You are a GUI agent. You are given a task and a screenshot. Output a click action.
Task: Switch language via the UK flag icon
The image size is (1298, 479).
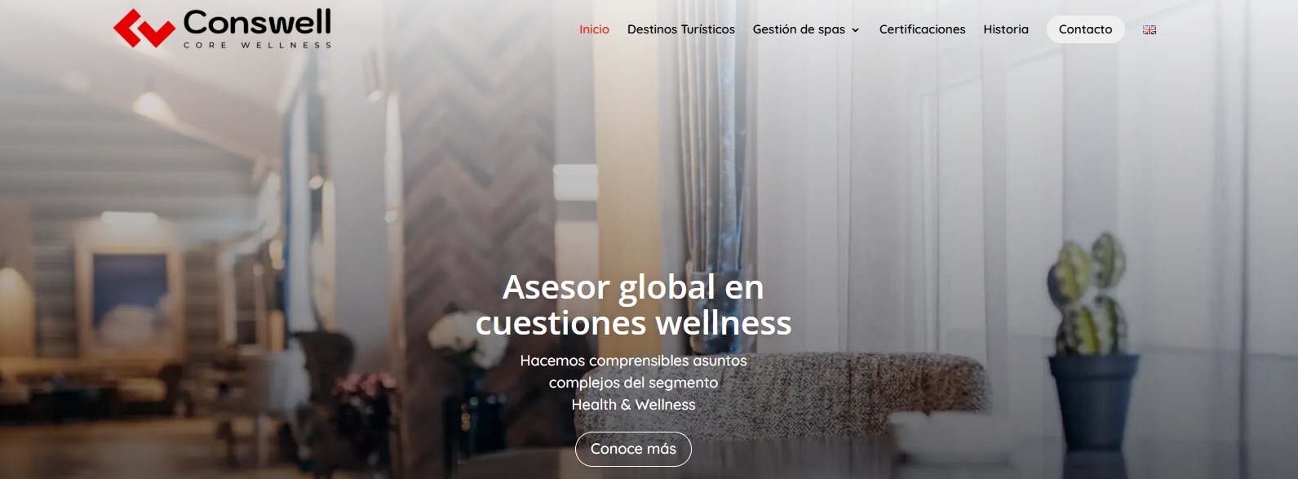coord(1150,29)
